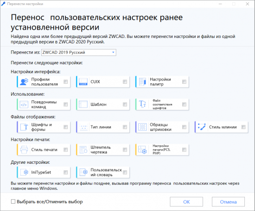Check the Настройки печати (PC5, PMP) checkbox
Screen dimensions: 255x211
(184, 149)
